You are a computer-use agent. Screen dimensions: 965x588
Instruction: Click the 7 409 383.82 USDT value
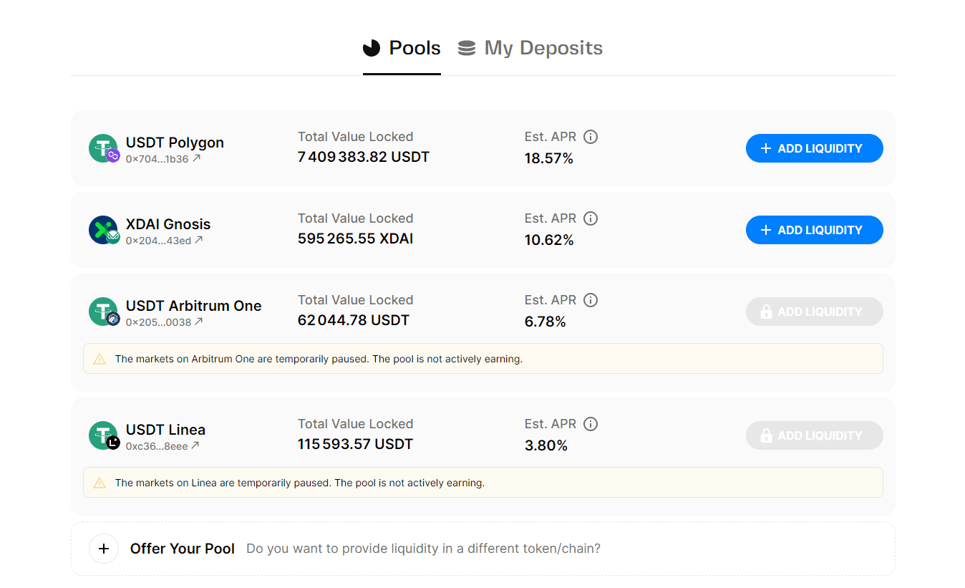click(x=364, y=157)
